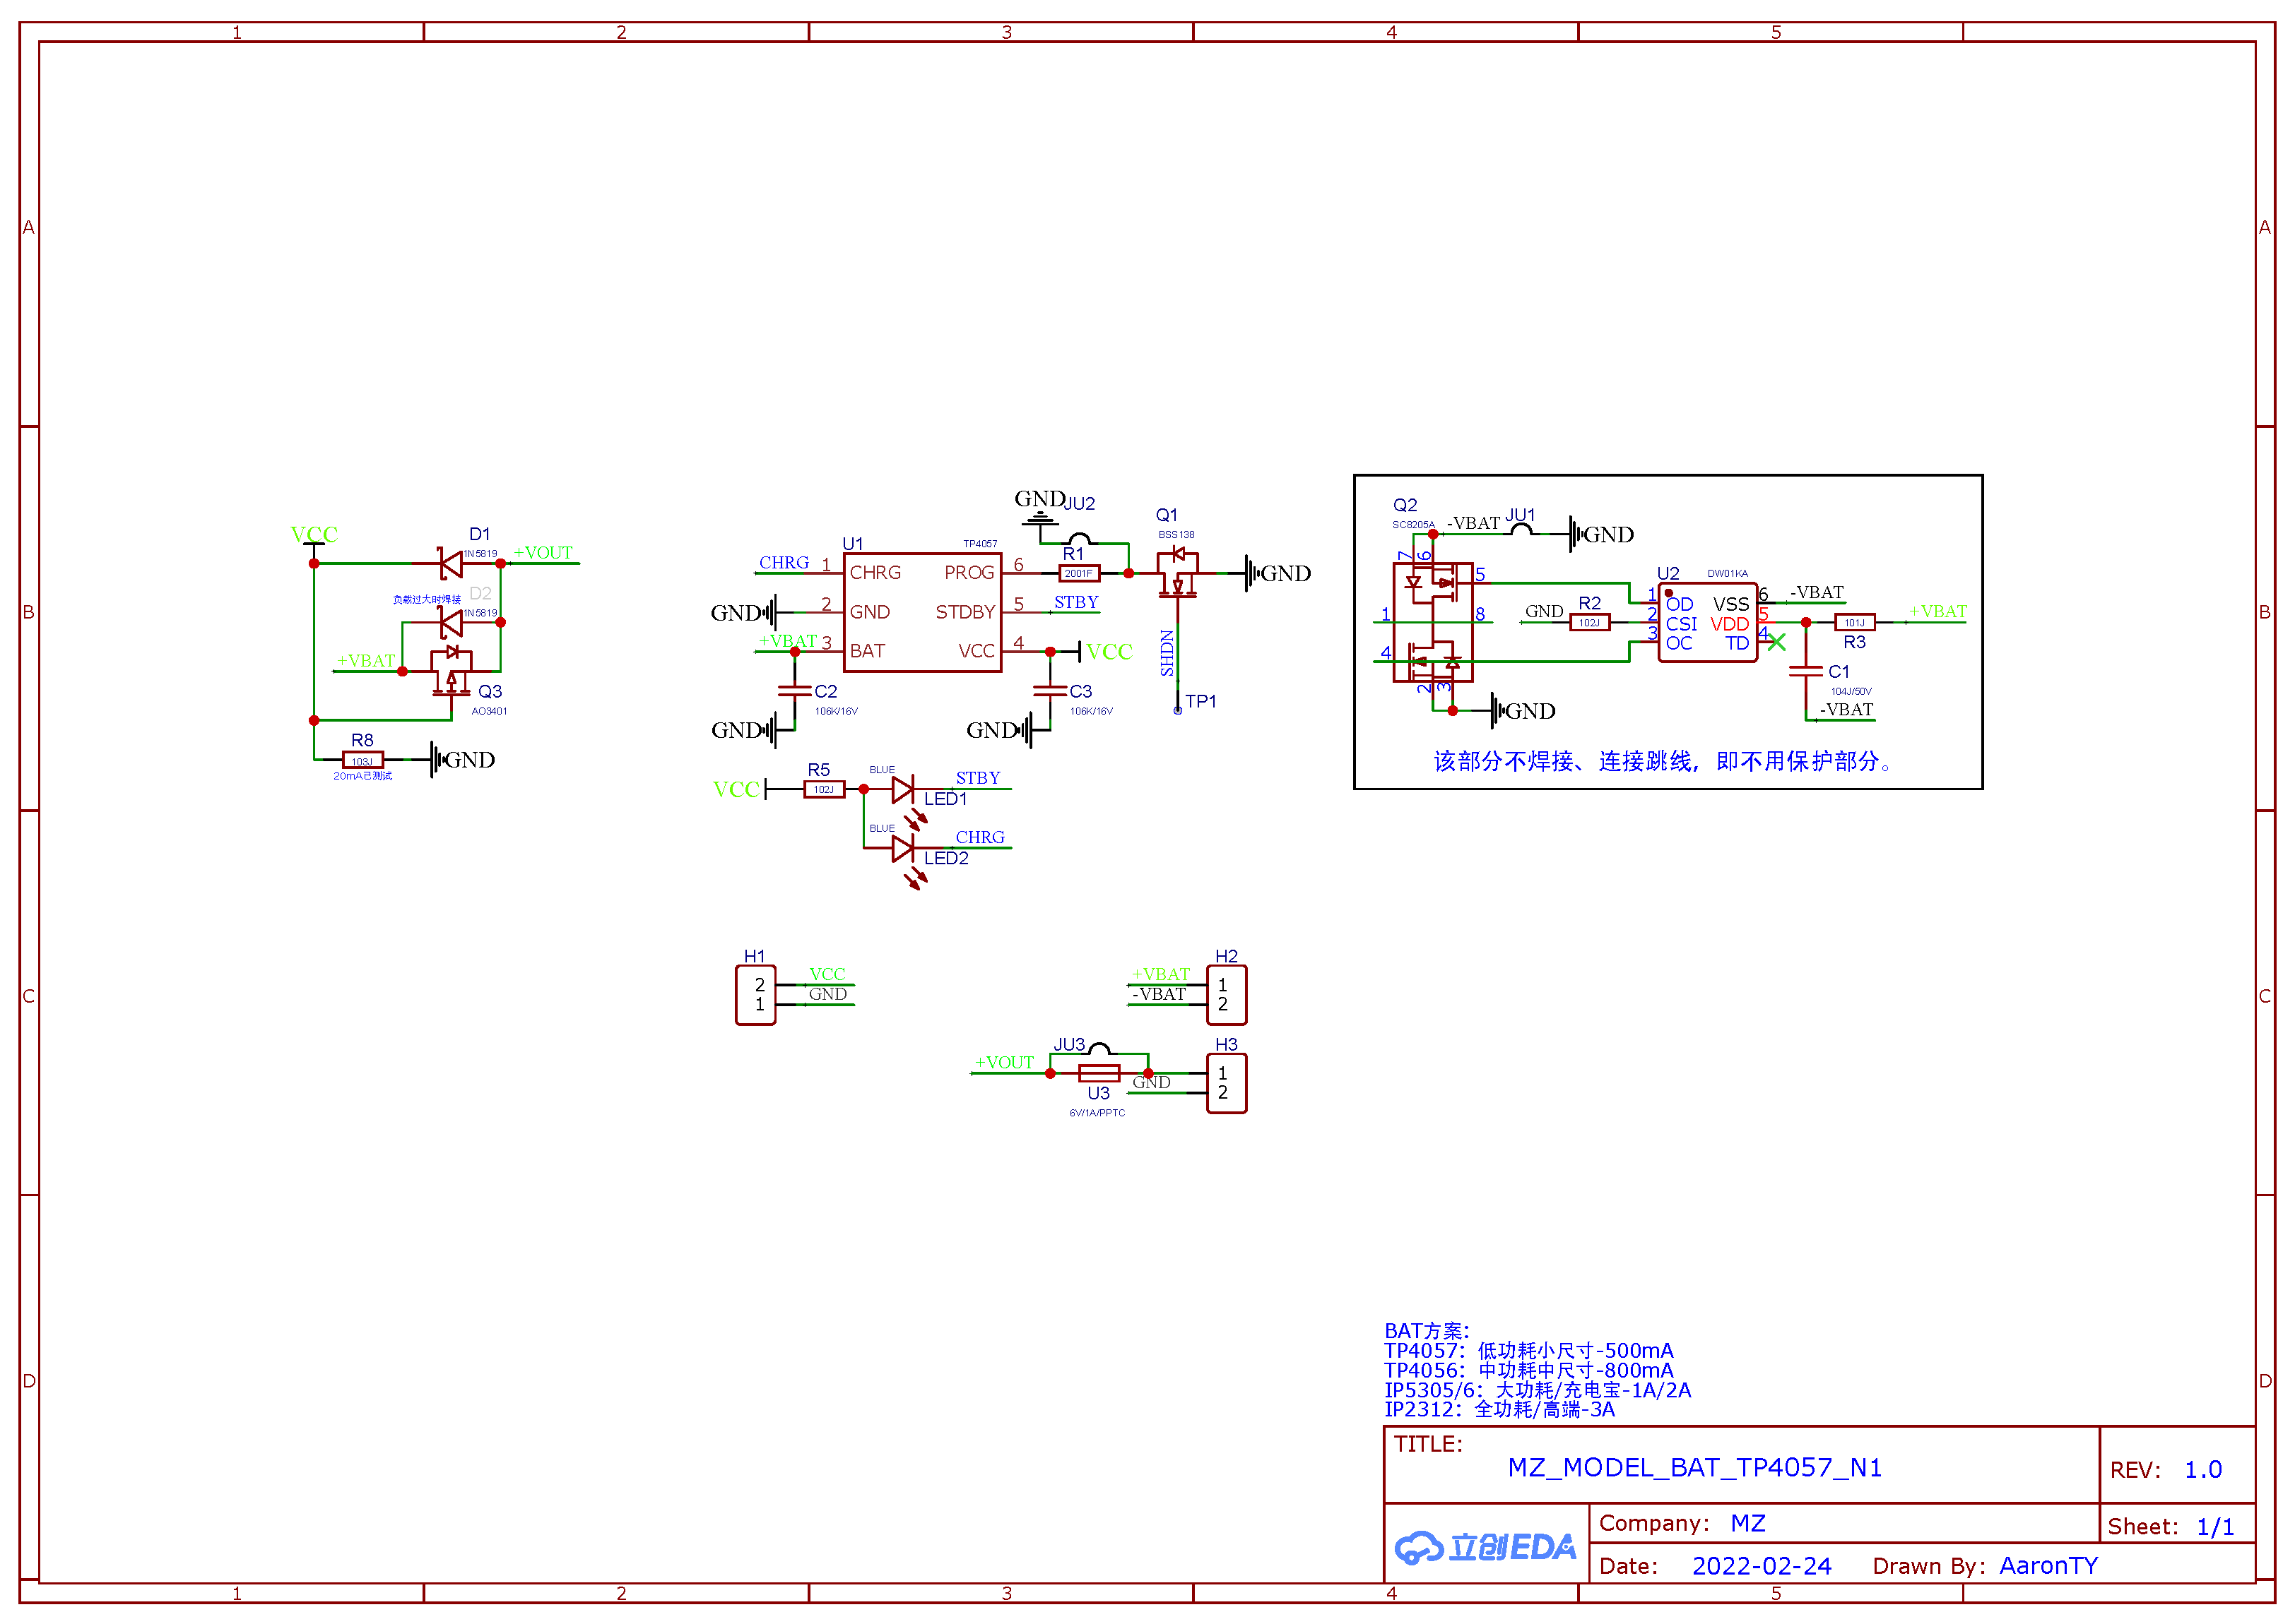
Task: Select the R8 resistor near GND
Action: tap(362, 761)
